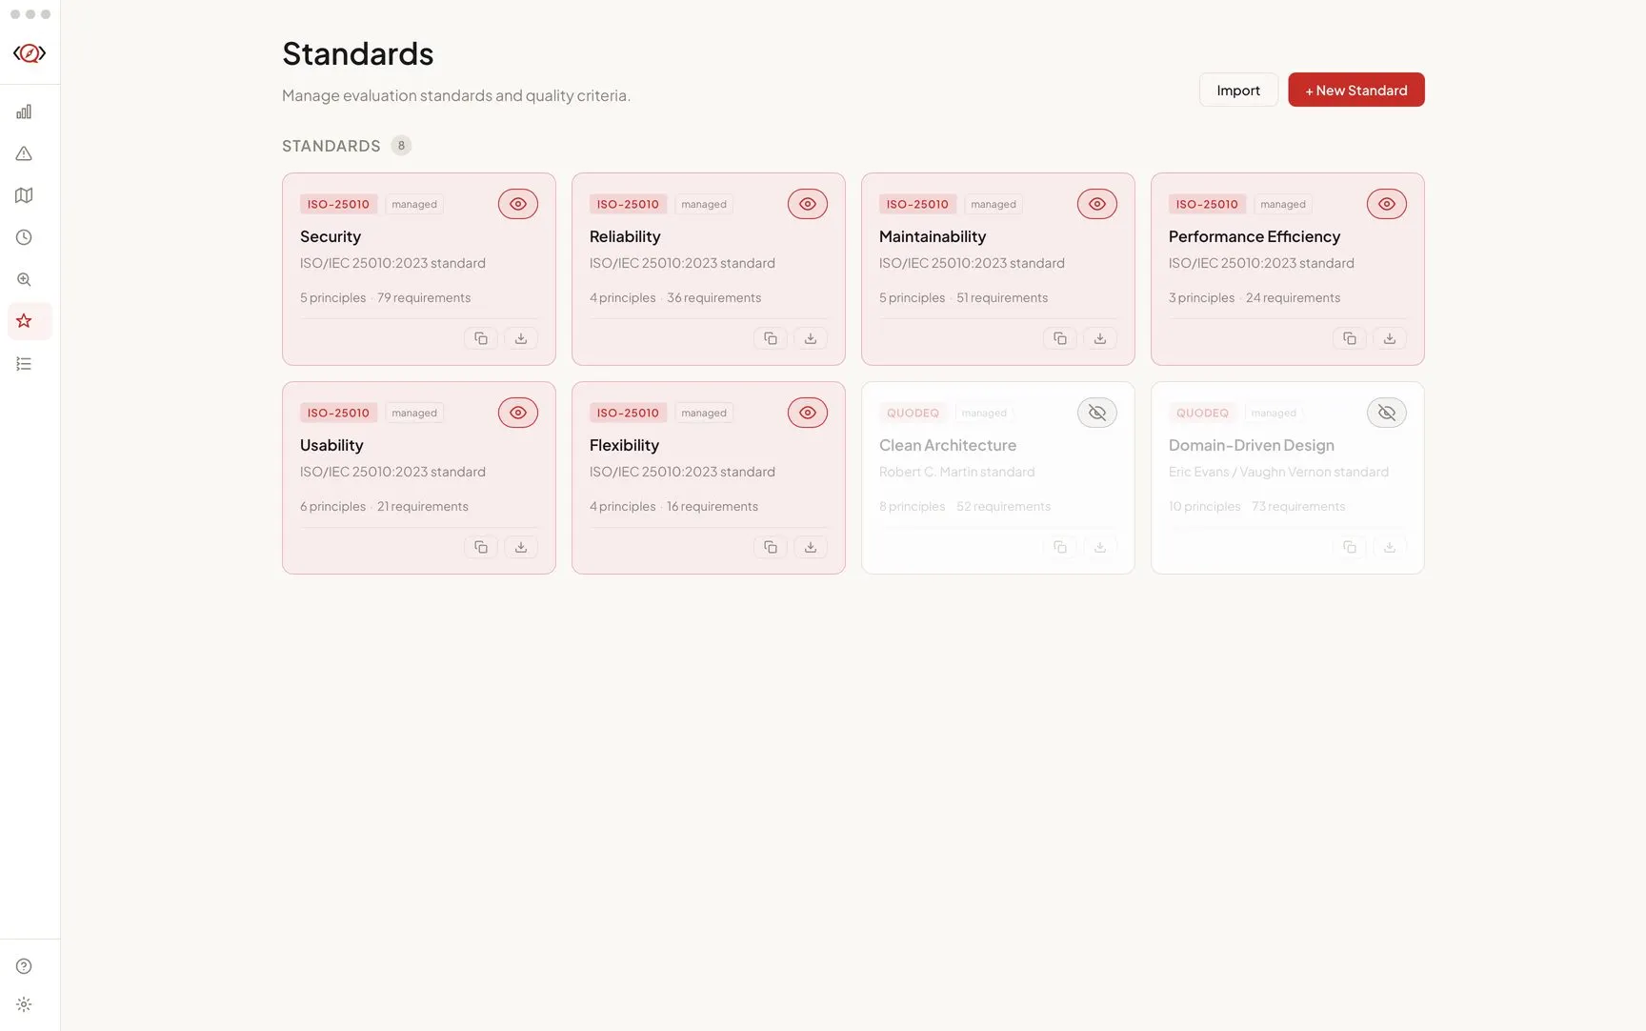Enable the Clean Architecture standard
Viewport: 1646px width, 1031px height.
(1097, 413)
